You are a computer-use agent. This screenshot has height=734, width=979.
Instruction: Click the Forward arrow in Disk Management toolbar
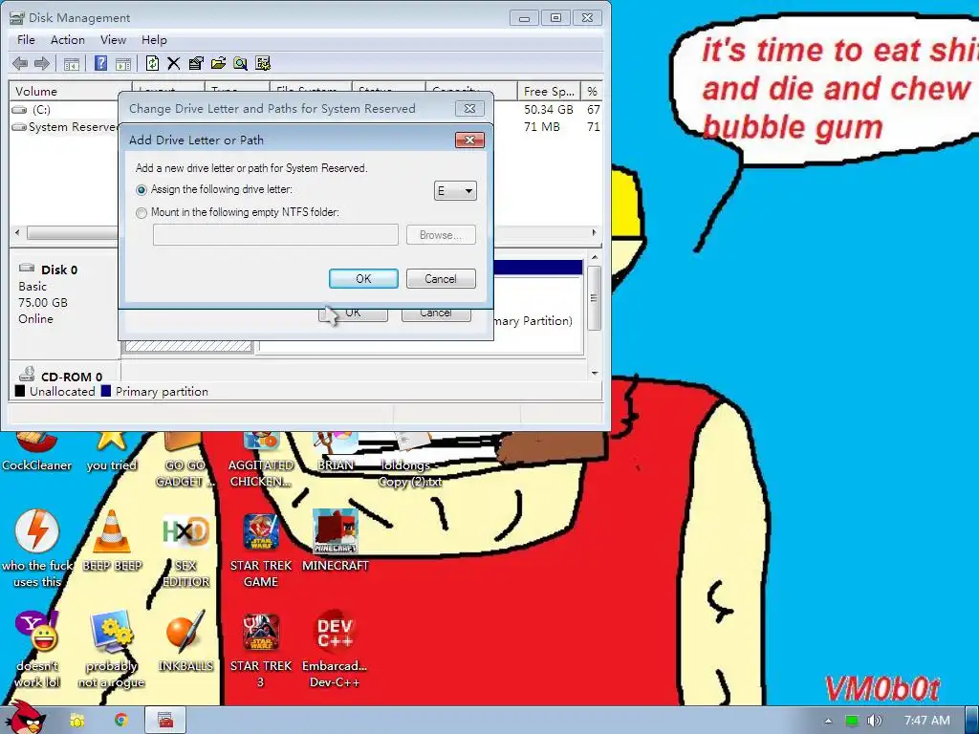click(x=42, y=63)
